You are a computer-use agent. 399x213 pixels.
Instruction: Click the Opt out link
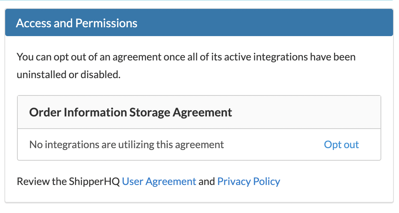coord(341,144)
